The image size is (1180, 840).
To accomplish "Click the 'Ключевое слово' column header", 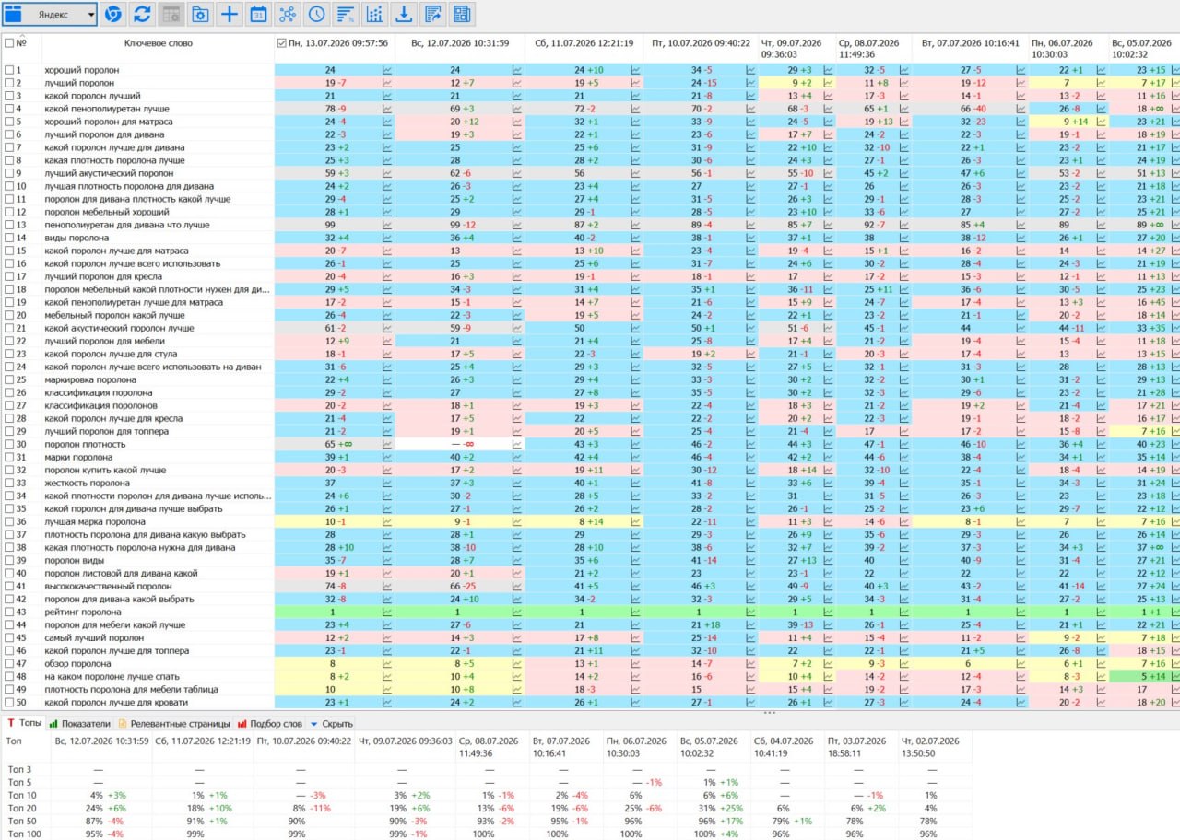I will (x=159, y=42).
